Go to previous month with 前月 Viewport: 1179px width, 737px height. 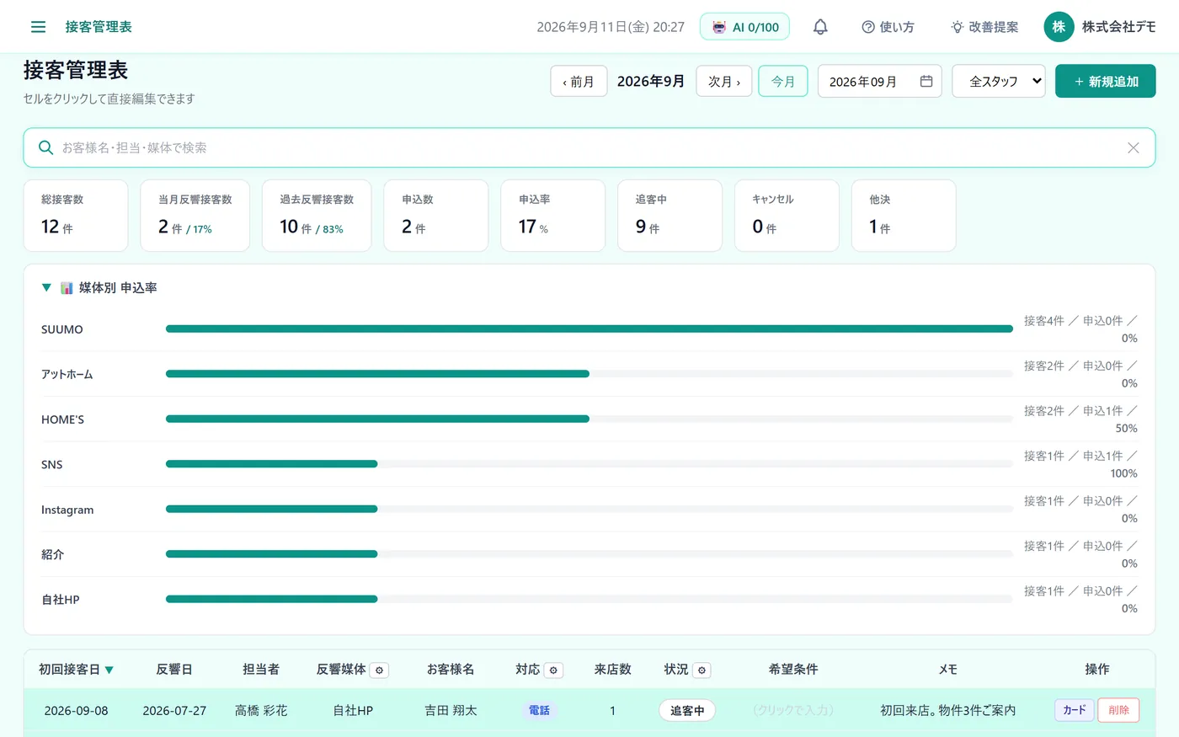[579, 81]
